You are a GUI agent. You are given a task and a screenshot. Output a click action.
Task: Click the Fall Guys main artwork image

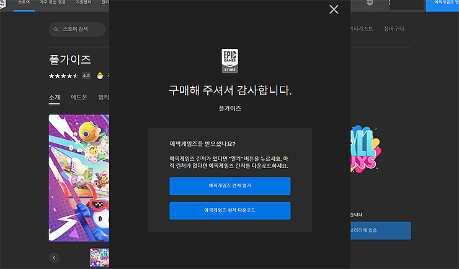click(x=79, y=178)
